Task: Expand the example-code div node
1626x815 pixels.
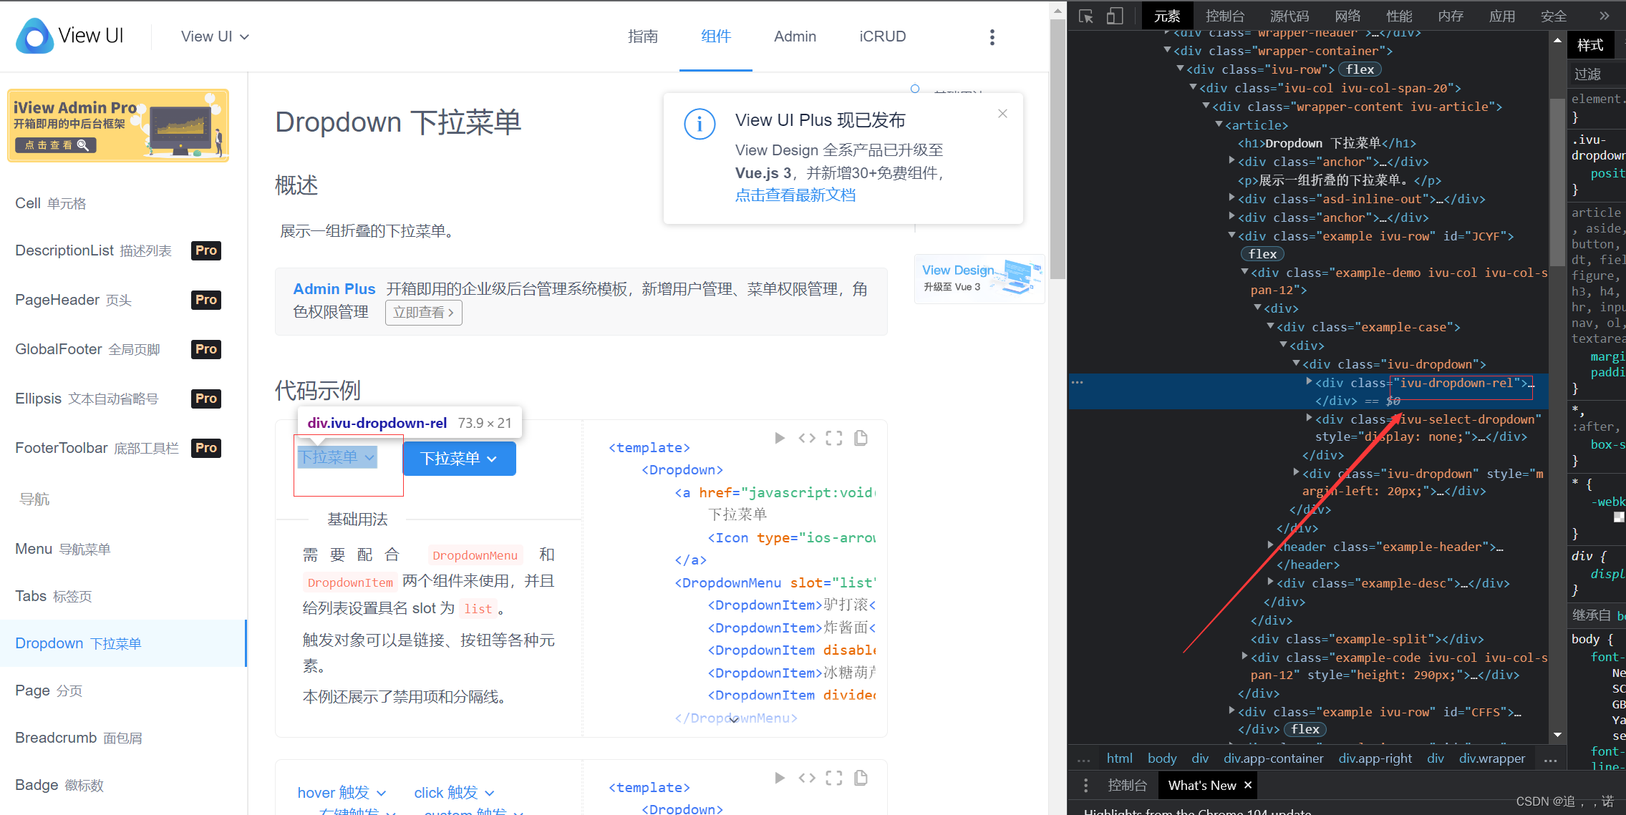Action: (1244, 657)
